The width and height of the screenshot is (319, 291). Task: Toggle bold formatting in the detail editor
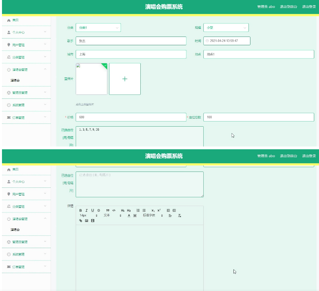point(80,210)
